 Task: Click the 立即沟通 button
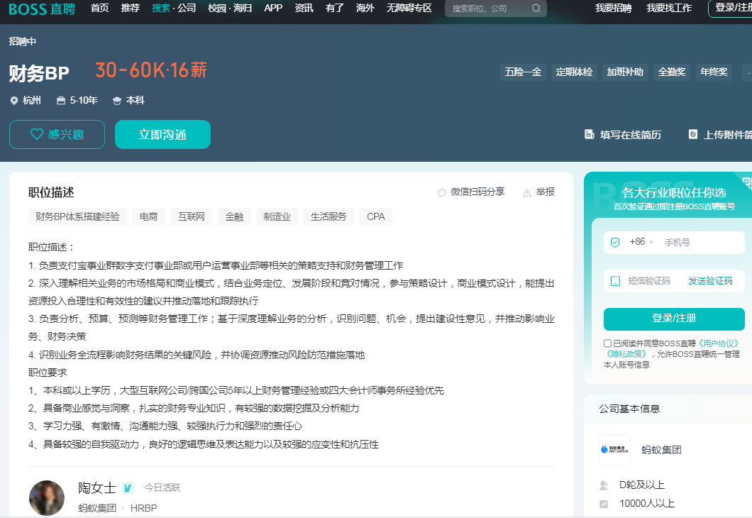162,134
